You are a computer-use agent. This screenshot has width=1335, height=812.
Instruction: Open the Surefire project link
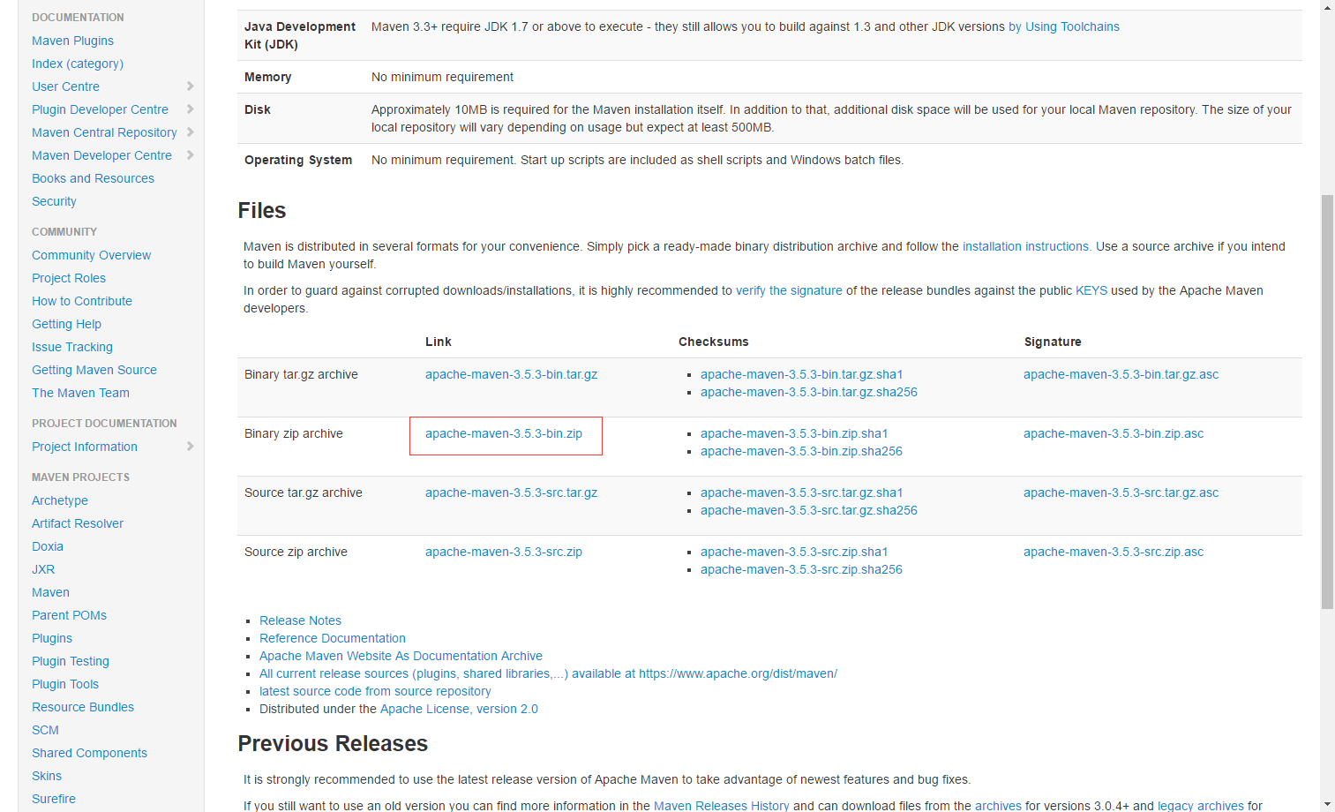[x=54, y=799]
